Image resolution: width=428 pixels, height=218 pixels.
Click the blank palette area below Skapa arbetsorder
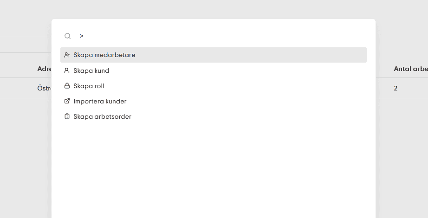coord(214,169)
